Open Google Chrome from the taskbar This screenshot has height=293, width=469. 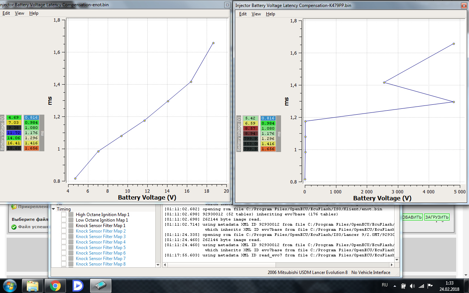coord(56,285)
